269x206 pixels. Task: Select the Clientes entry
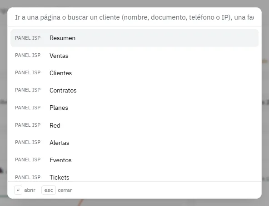pyautogui.click(x=134, y=73)
